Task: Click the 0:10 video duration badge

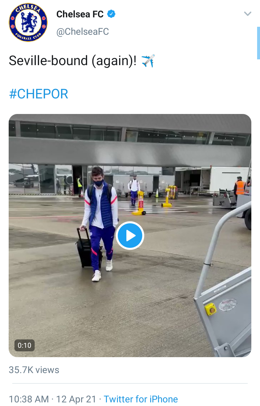Action: [25, 345]
